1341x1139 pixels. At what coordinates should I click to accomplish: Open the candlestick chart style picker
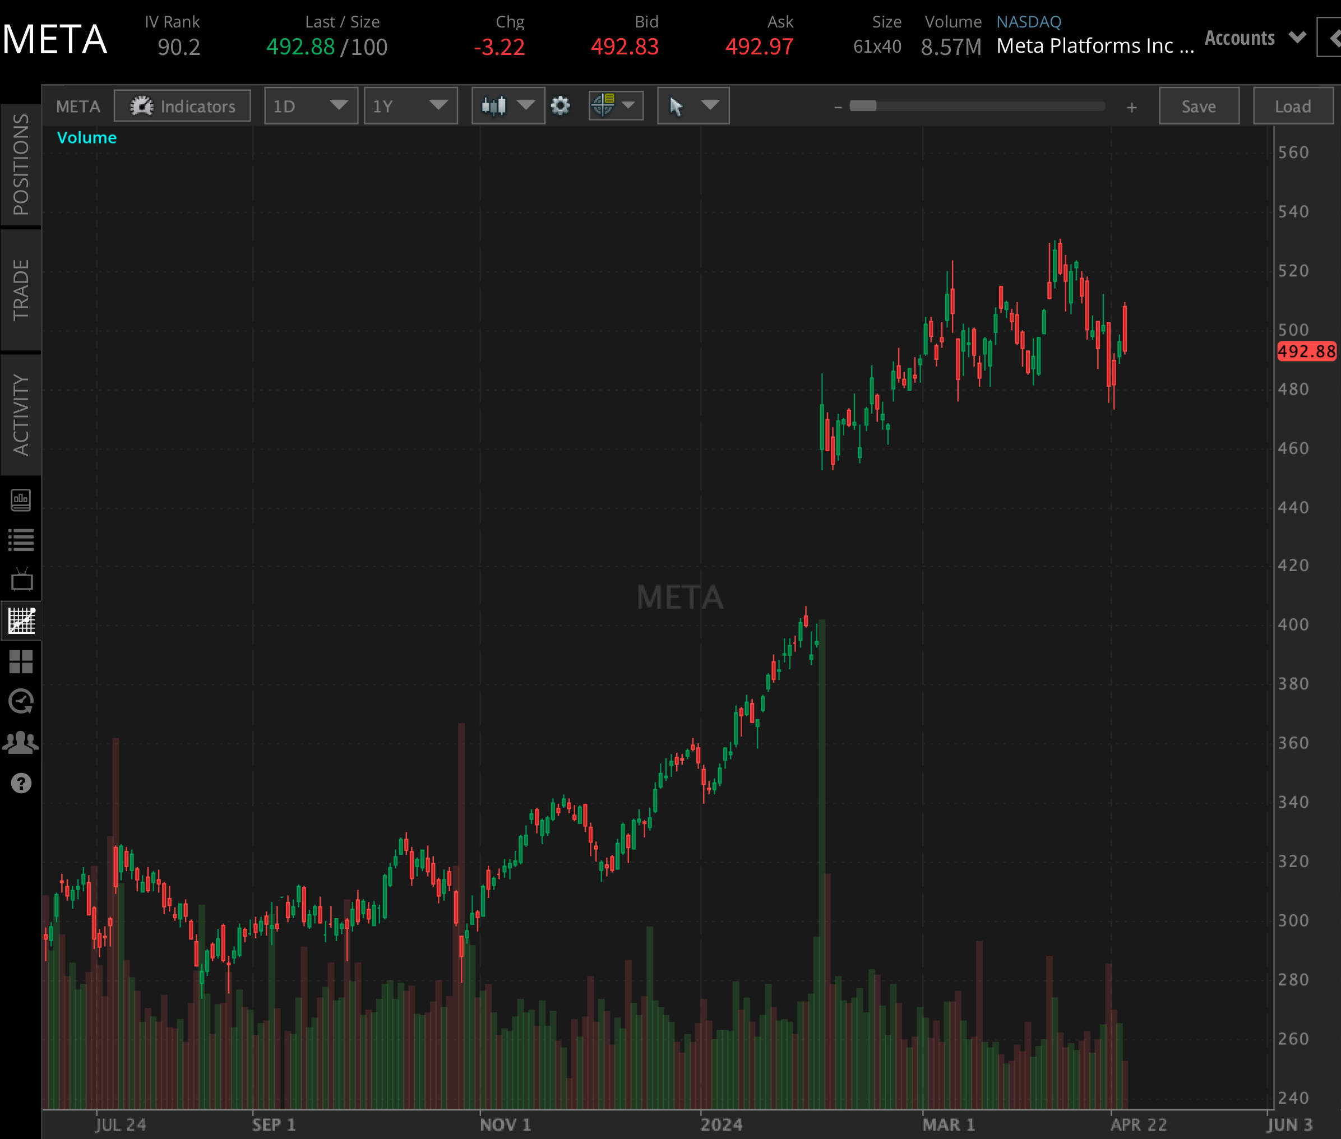click(507, 106)
